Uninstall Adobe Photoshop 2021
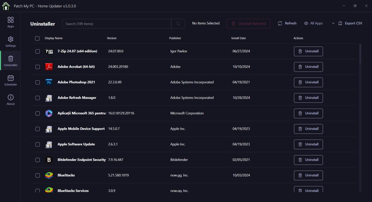This screenshot has height=202, width=372. pos(308,82)
